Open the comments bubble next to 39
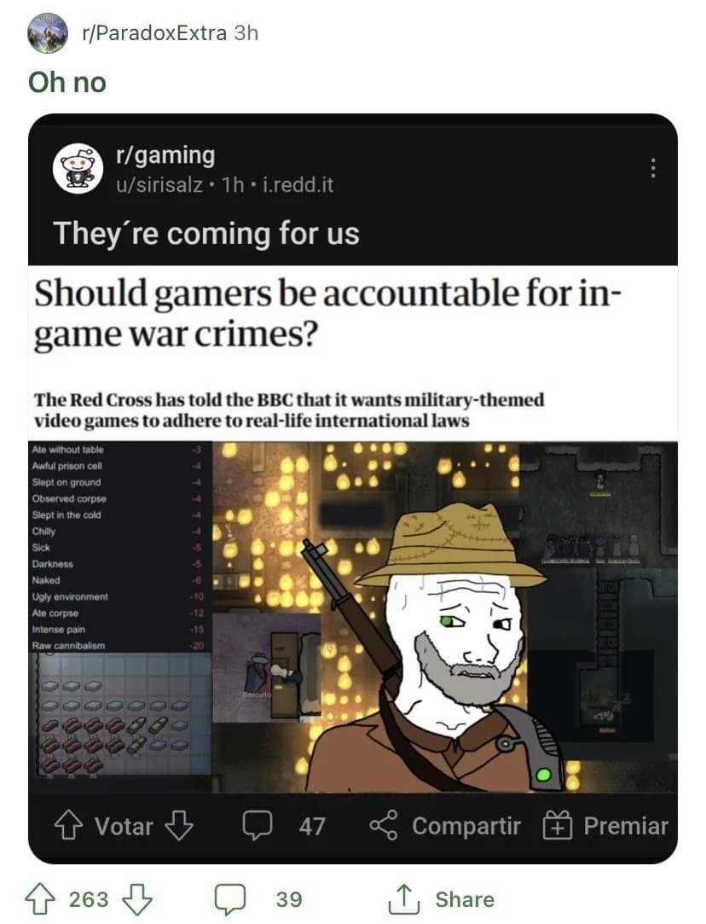 point(229,899)
